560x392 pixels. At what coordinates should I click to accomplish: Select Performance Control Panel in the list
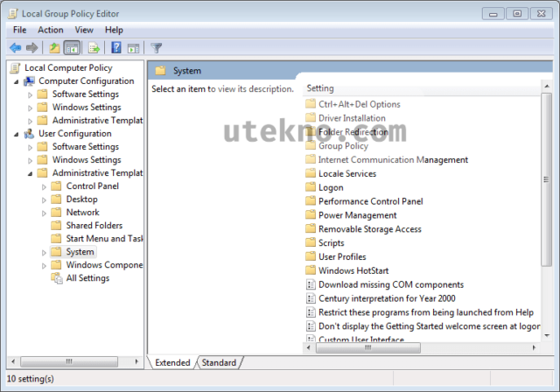[371, 201]
